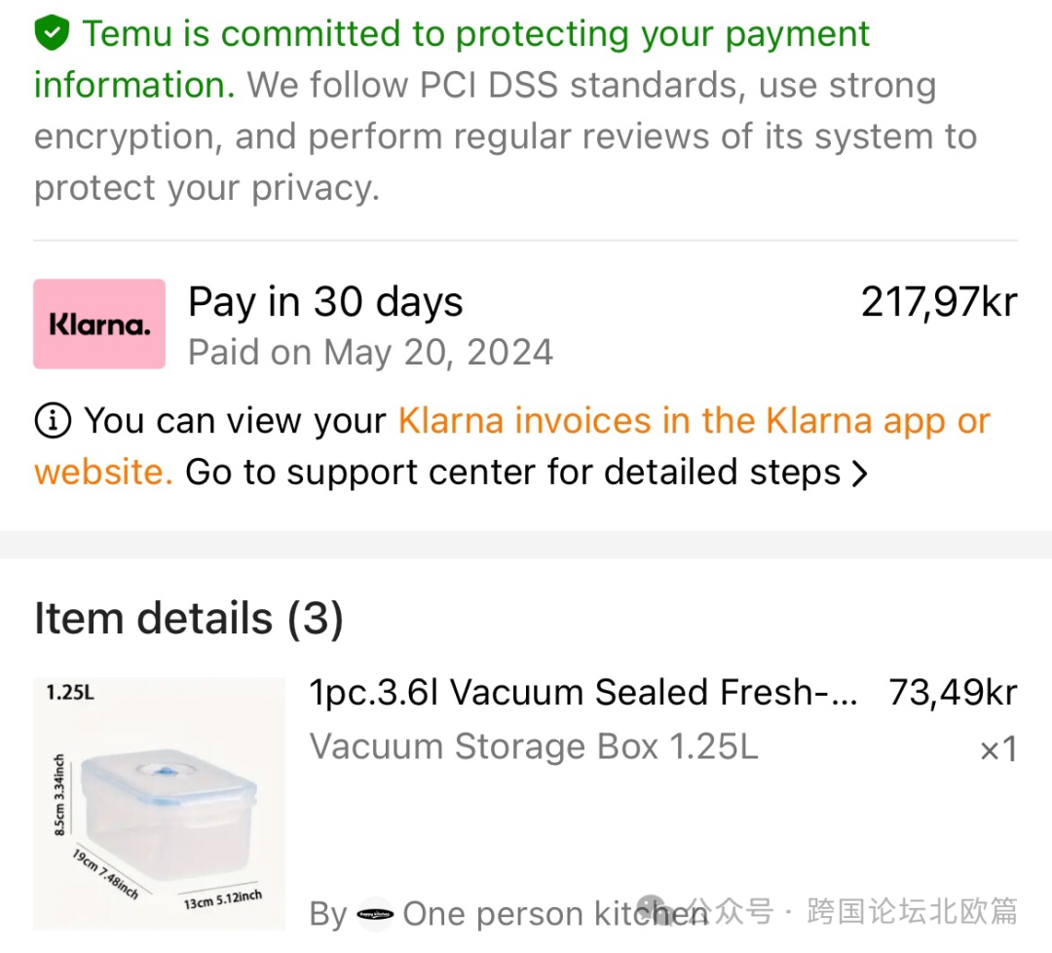Click the green security shield icon
This screenshot has width=1052, height=953.
tap(52, 33)
